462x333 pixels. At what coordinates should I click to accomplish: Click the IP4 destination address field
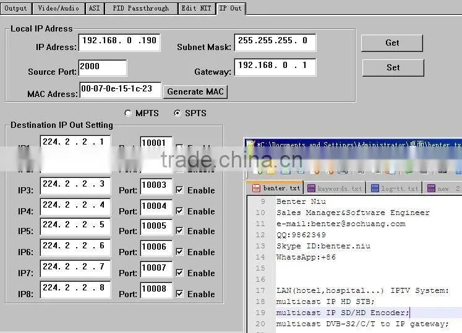click(x=75, y=207)
